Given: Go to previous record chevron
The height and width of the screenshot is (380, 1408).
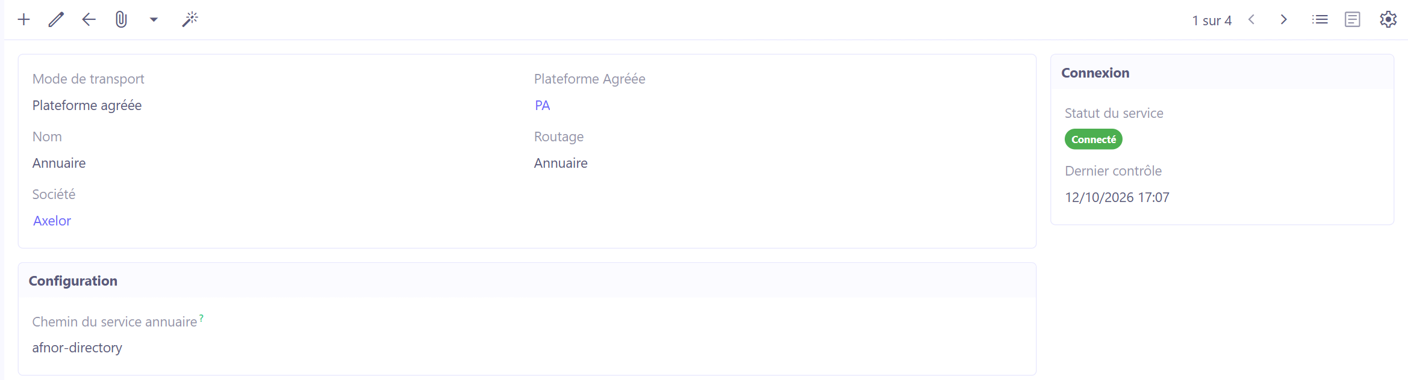Looking at the screenshot, I should (x=1251, y=20).
